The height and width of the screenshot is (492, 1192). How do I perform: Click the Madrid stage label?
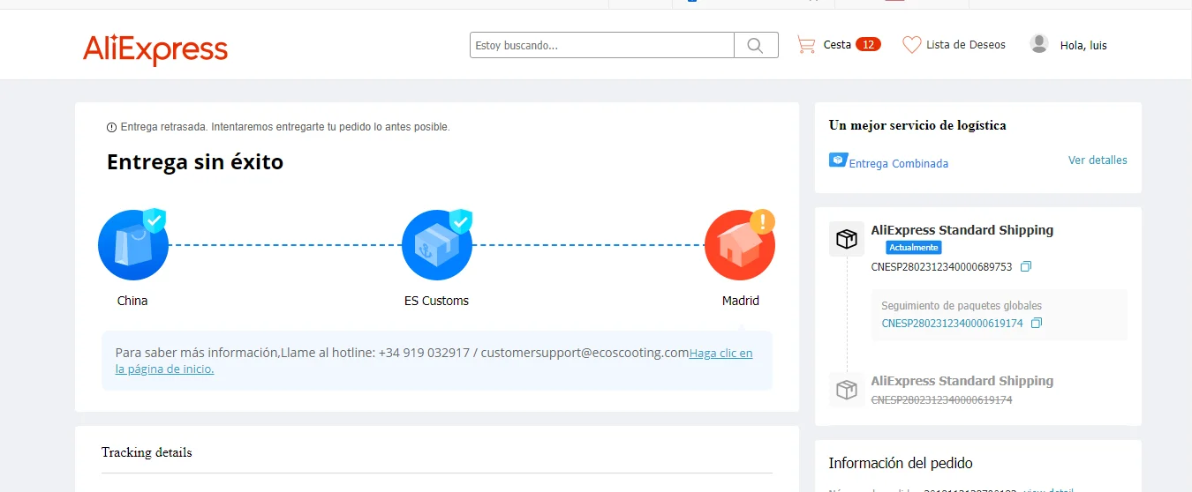pos(740,301)
